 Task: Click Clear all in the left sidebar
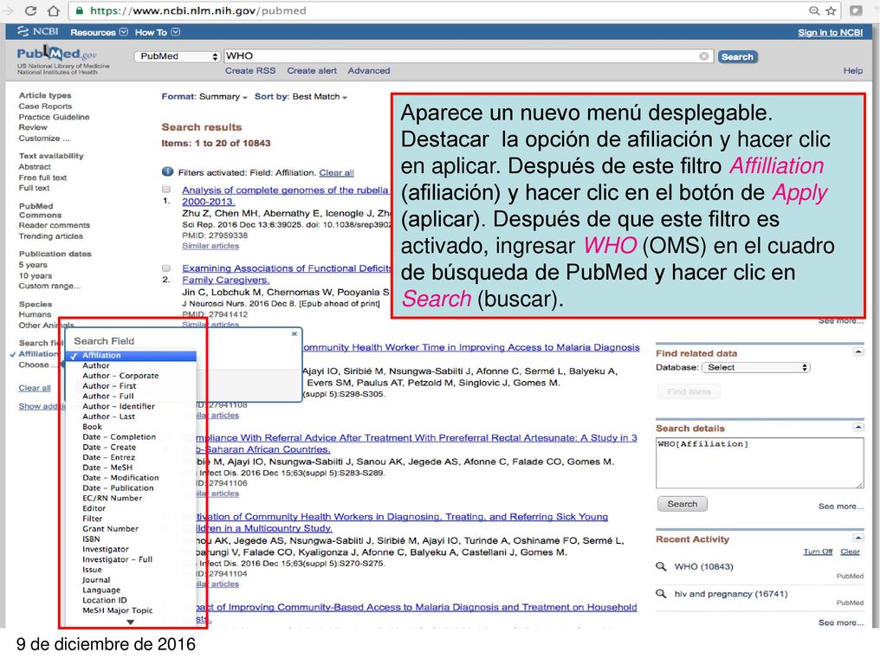35,388
